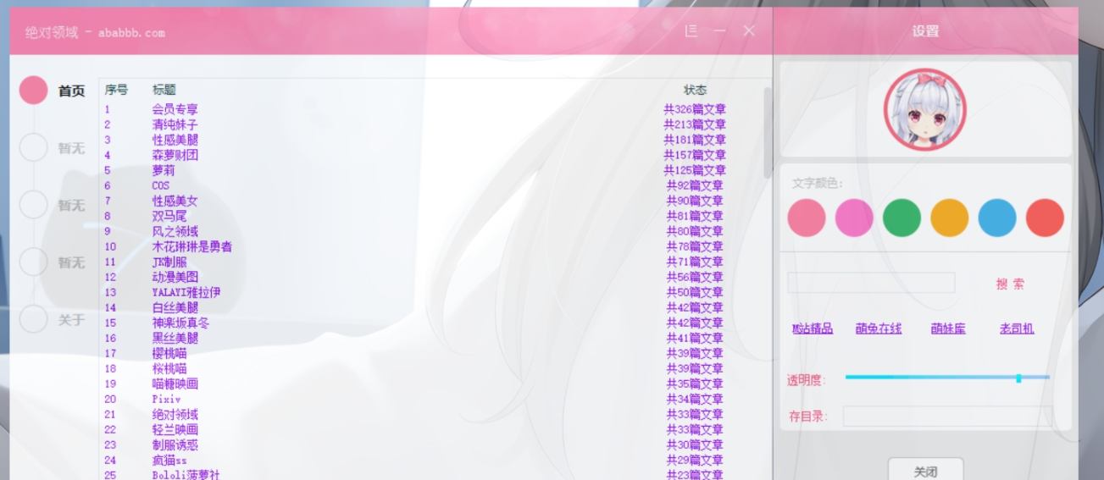Open the 萌兔在线 link
The image size is (1104, 480).
click(x=878, y=328)
